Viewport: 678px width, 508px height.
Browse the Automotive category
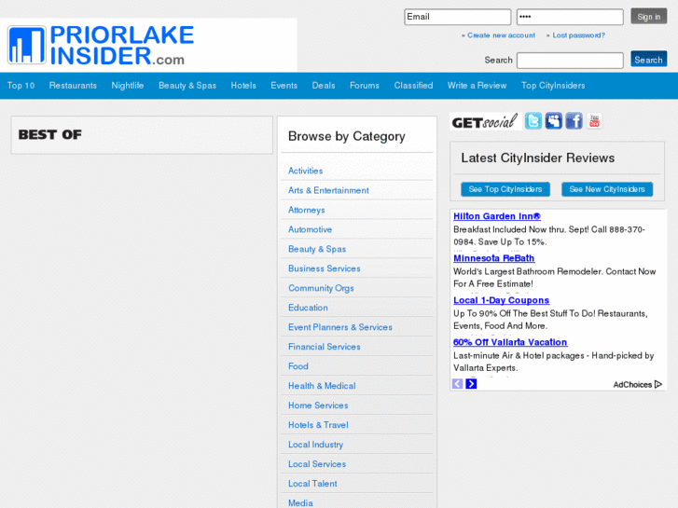[310, 229]
